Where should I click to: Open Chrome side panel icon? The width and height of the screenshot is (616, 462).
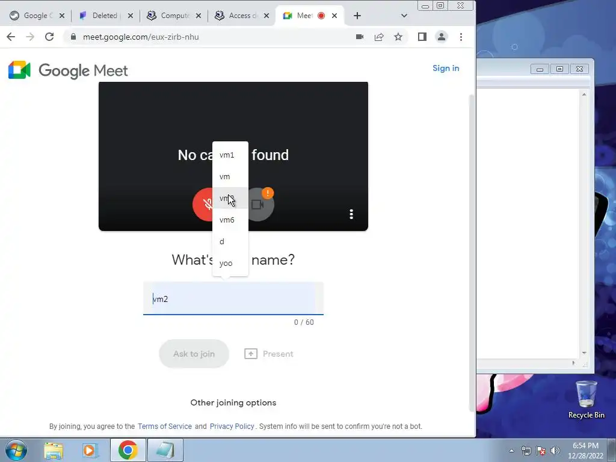click(x=422, y=37)
